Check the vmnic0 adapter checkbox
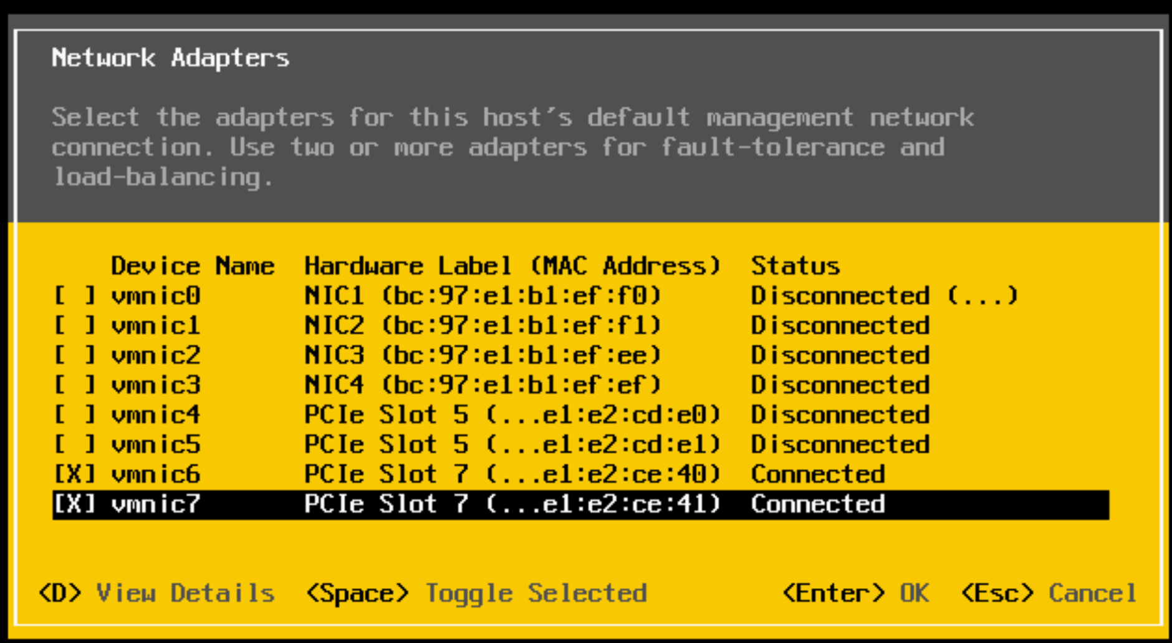The image size is (1172, 643). click(75, 295)
